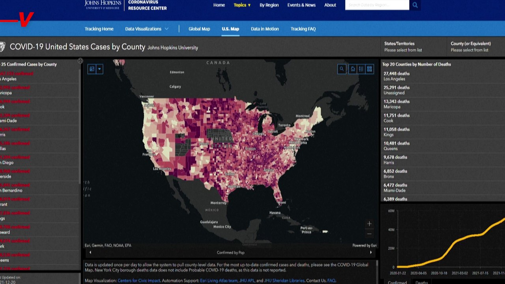Screen dimensions: 505x284
Task: Expand the Data Visualizations dropdown
Action: (147, 29)
